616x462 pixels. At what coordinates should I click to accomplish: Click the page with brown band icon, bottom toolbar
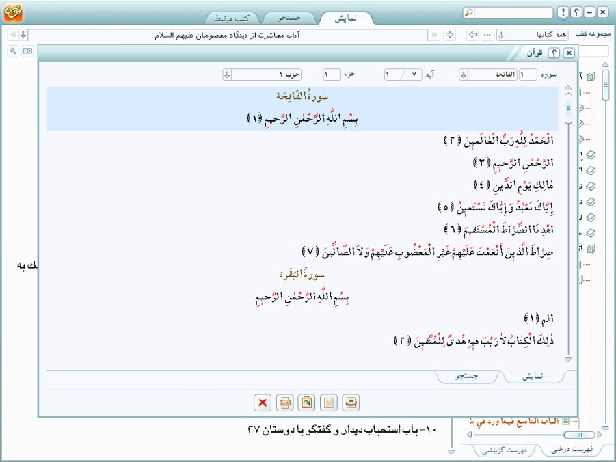[x=351, y=403]
